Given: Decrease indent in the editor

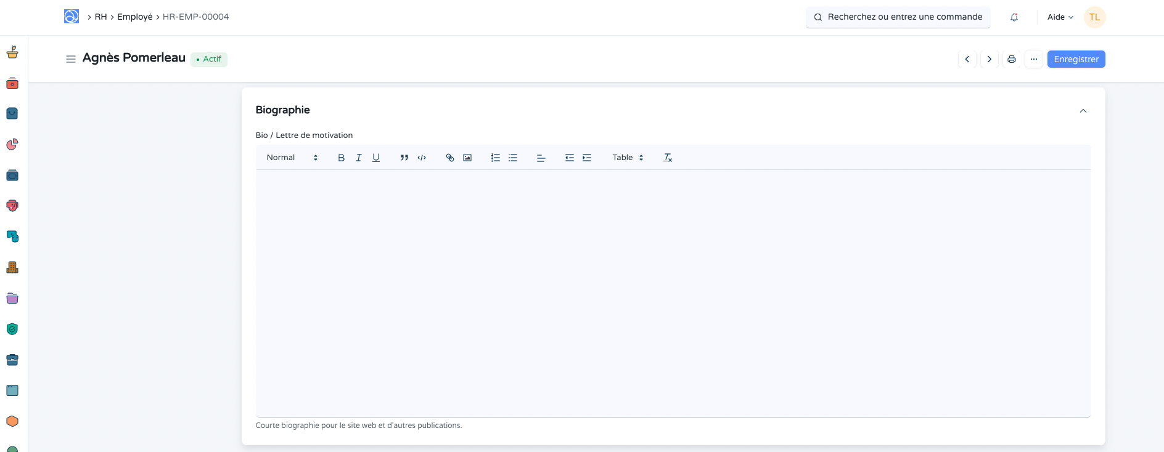Looking at the screenshot, I should tap(570, 158).
